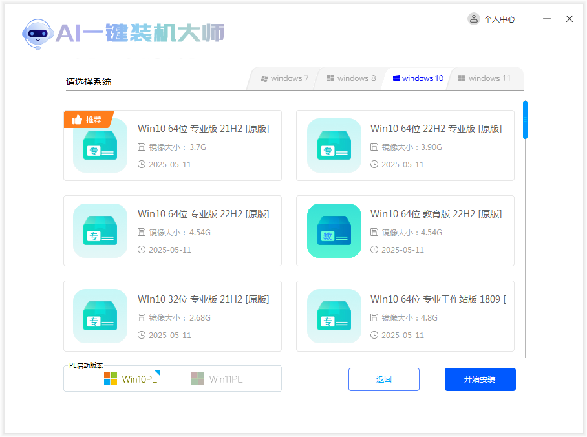
Task: Click title Win10 64位 专业版 21H2 [原版]
Action: (x=203, y=129)
